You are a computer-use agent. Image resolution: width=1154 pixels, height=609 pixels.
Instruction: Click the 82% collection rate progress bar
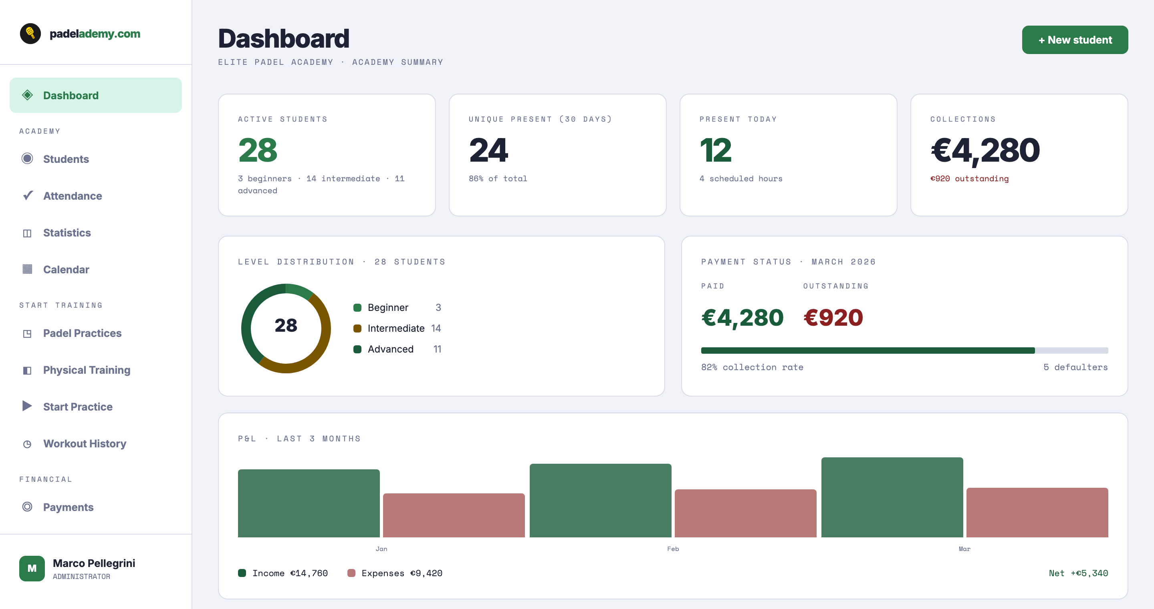point(905,351)
